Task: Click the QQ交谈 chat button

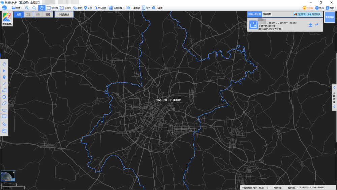Action: pyautogui.click(x=300, y=14)
